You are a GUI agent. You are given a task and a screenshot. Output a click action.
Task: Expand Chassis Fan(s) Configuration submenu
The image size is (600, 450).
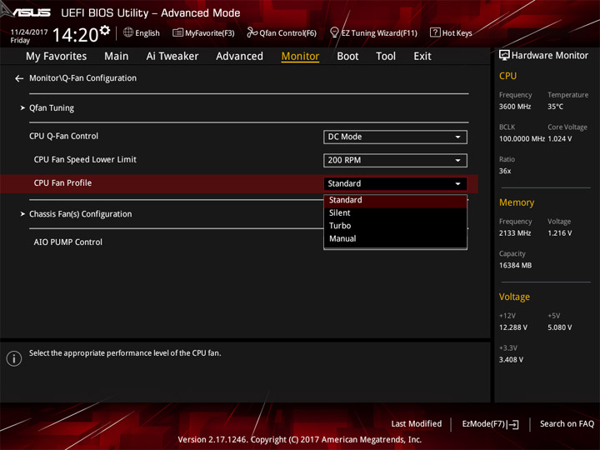click(x=80, y=214)
